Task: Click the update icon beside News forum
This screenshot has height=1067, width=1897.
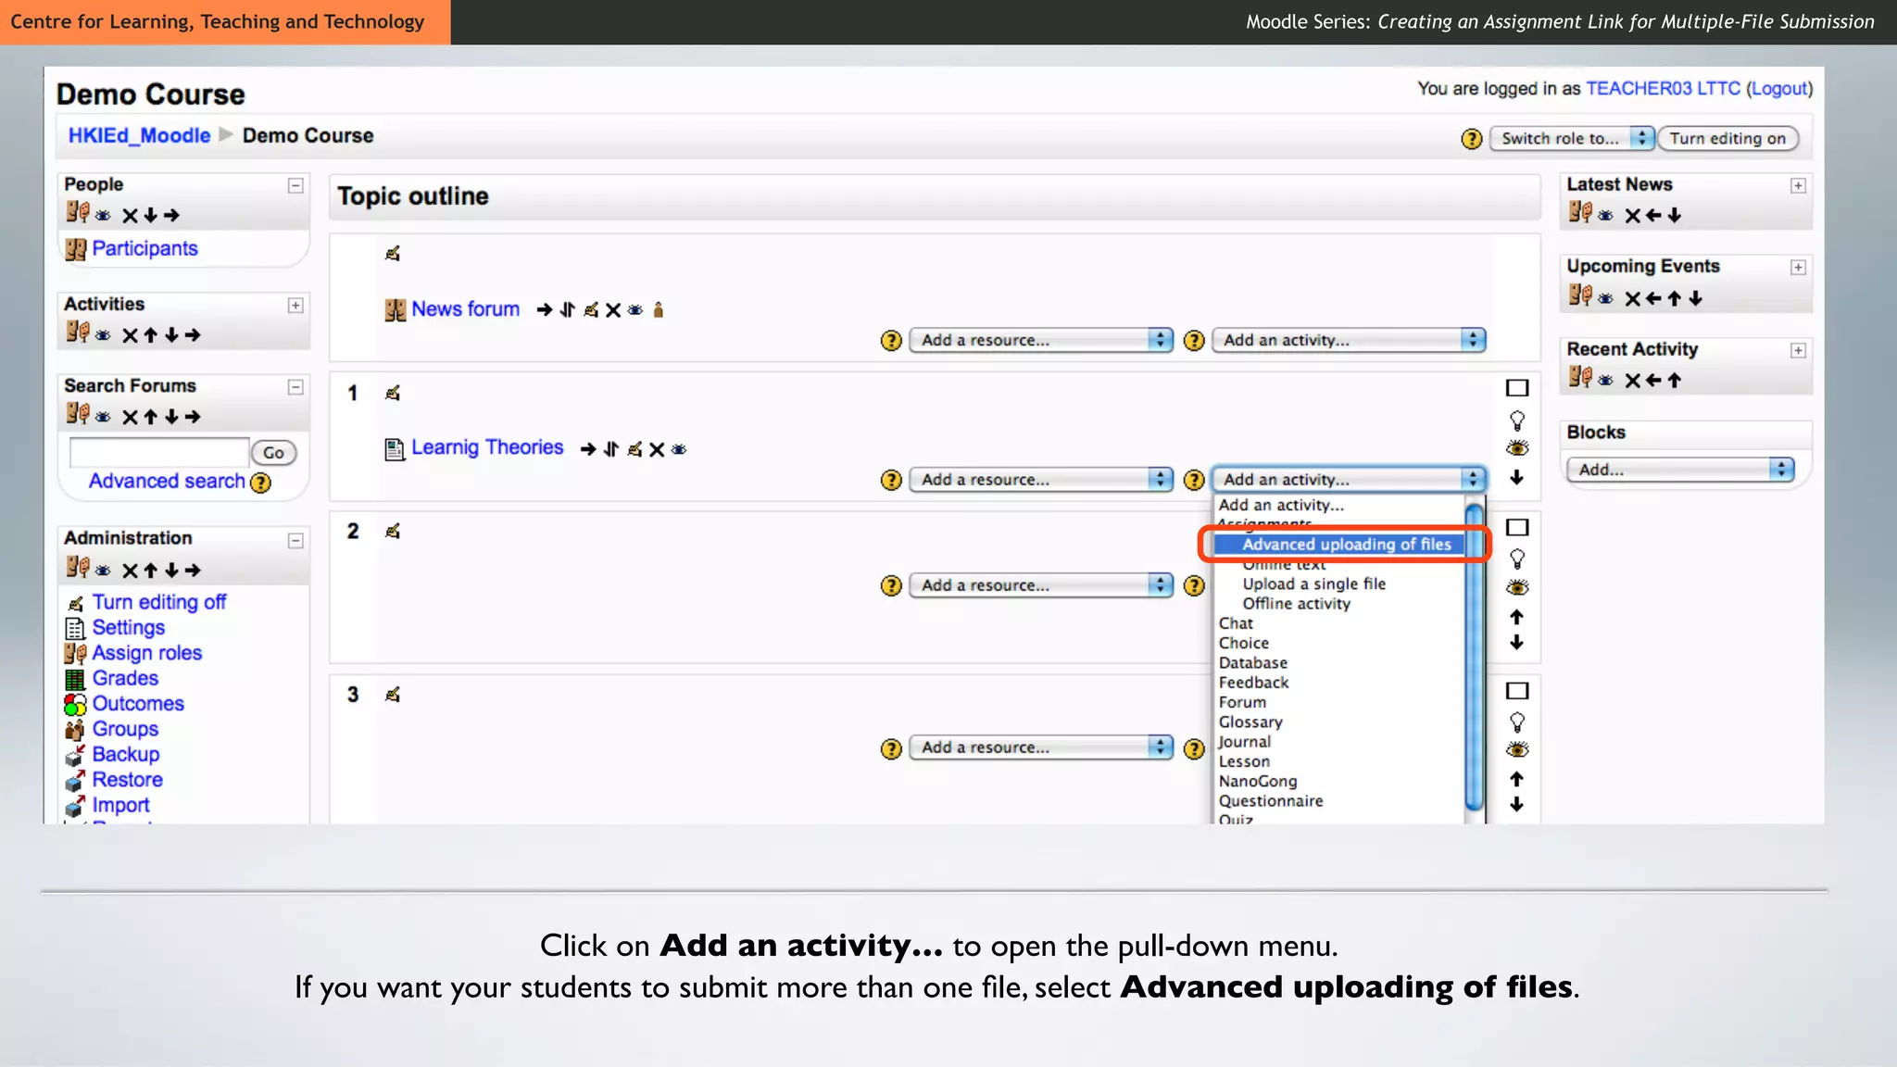Action: click(590, 310)
